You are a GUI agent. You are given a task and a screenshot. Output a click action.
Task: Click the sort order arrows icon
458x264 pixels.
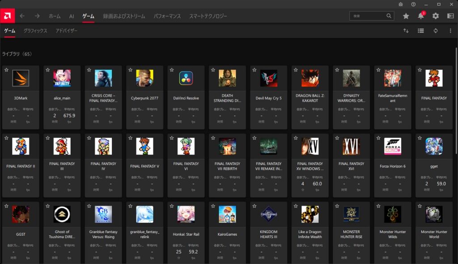406,31
